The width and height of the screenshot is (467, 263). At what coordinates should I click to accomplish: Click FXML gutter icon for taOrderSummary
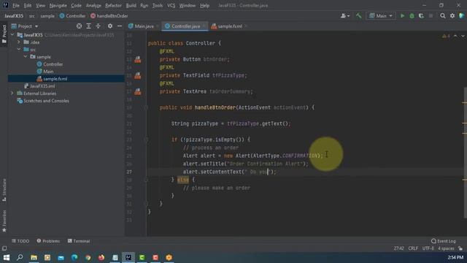[x=138, y=91]
